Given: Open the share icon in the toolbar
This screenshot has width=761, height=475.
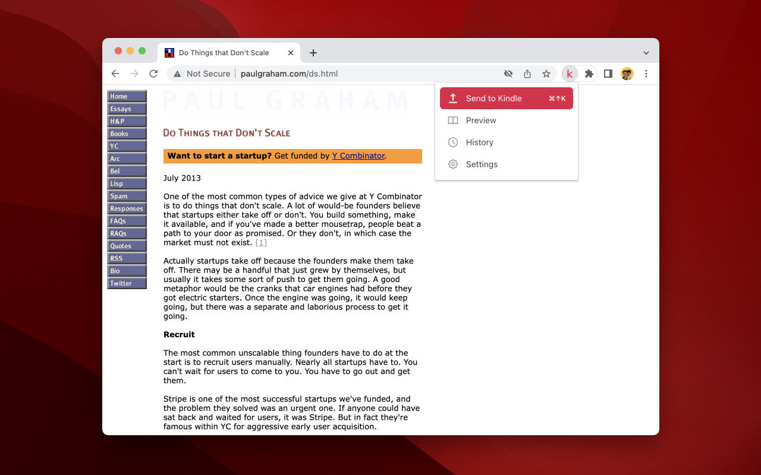Looking at the screenshot, I should coord(527,74).
